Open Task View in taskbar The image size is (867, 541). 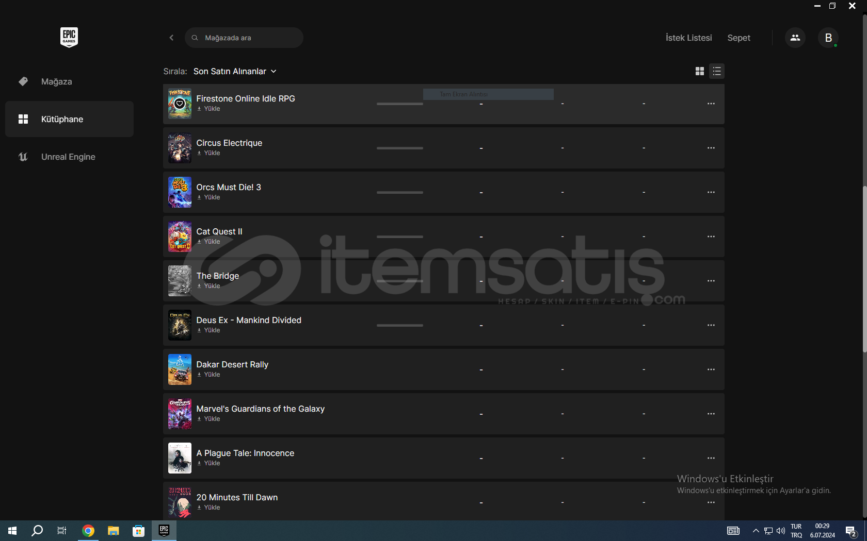pyautogui.click(x=62, y=531)
